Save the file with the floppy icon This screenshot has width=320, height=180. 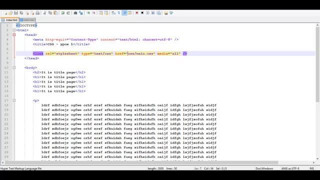16,13
